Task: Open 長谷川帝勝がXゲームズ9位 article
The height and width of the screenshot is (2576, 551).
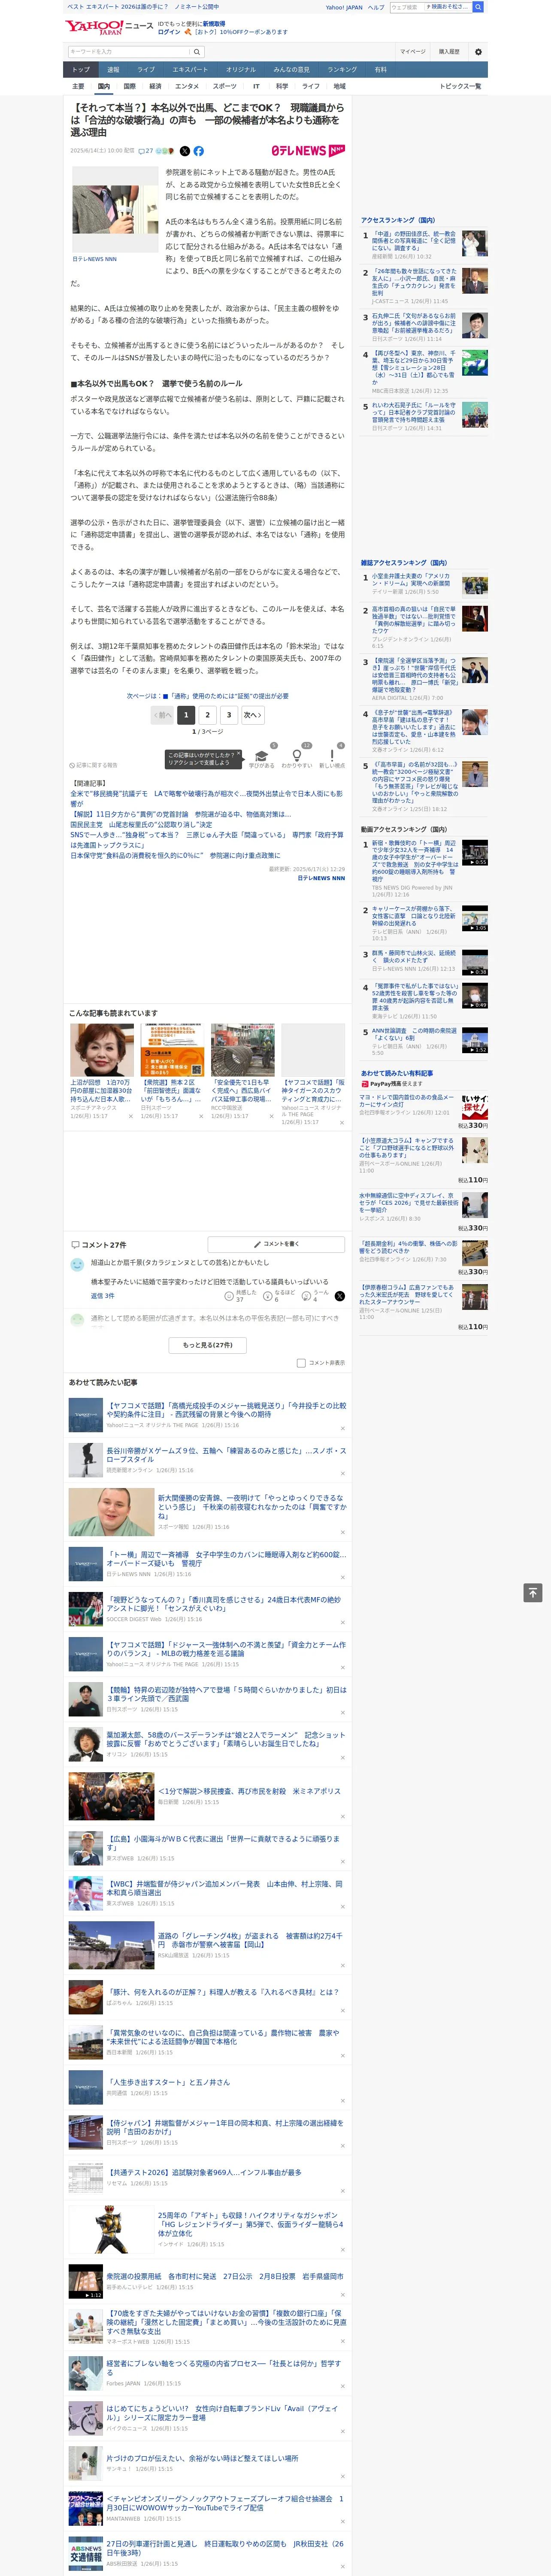Action: (226, 1454)
